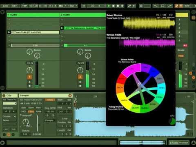
Task: Solo track 1 with the S button
Action: coord(29,82)
